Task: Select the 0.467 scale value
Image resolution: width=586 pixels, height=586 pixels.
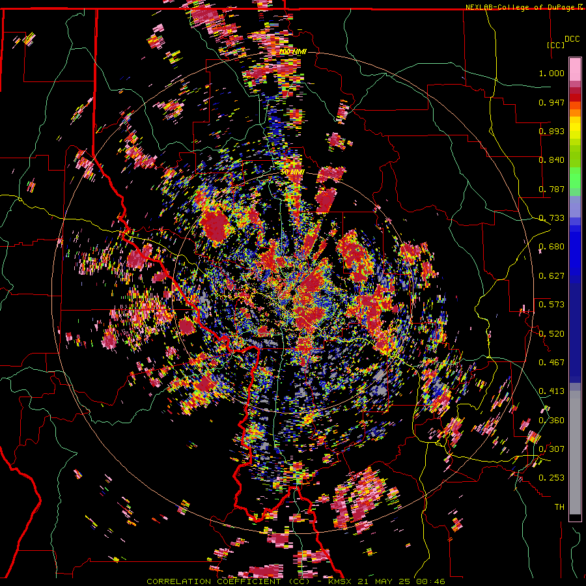Action: point(551,362)
